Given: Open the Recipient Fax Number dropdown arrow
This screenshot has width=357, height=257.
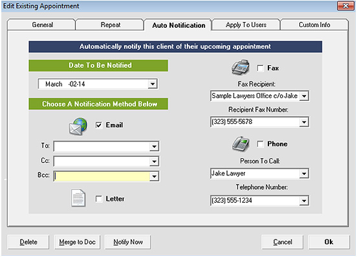Looking at the screenshot, I should coord(304,122).
